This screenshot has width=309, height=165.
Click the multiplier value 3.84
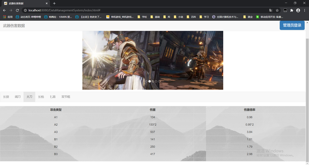coord(250,132)
